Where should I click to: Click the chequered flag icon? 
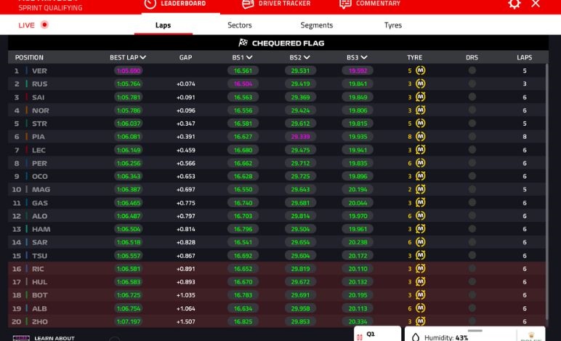[243, 43]
